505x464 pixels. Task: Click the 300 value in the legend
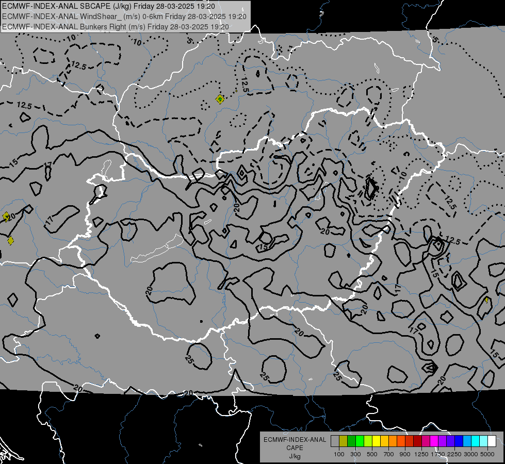[355, 454]
